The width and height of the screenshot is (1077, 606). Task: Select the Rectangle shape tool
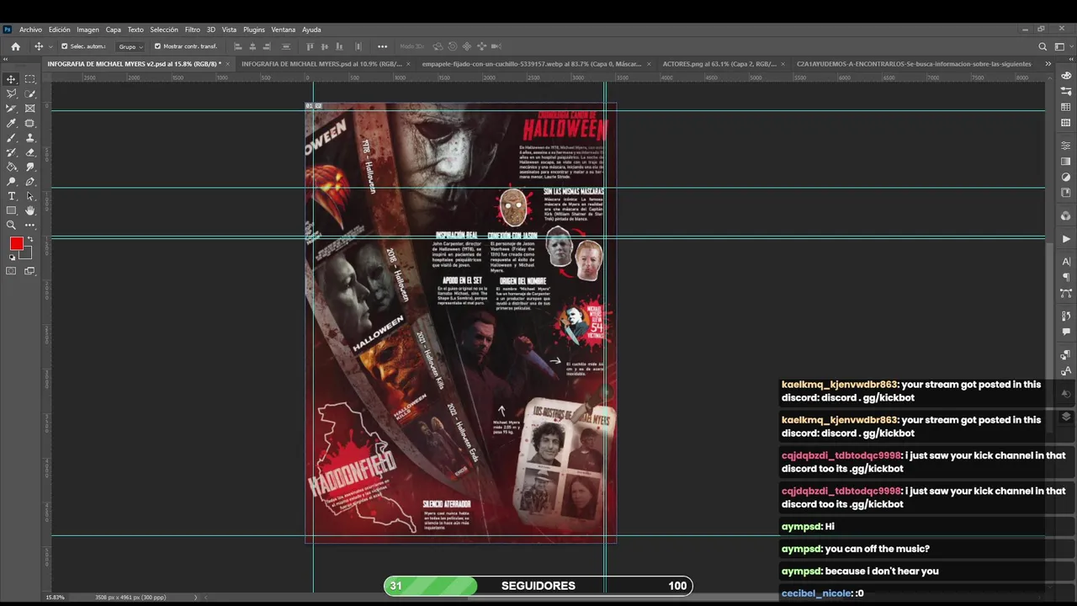12,210
